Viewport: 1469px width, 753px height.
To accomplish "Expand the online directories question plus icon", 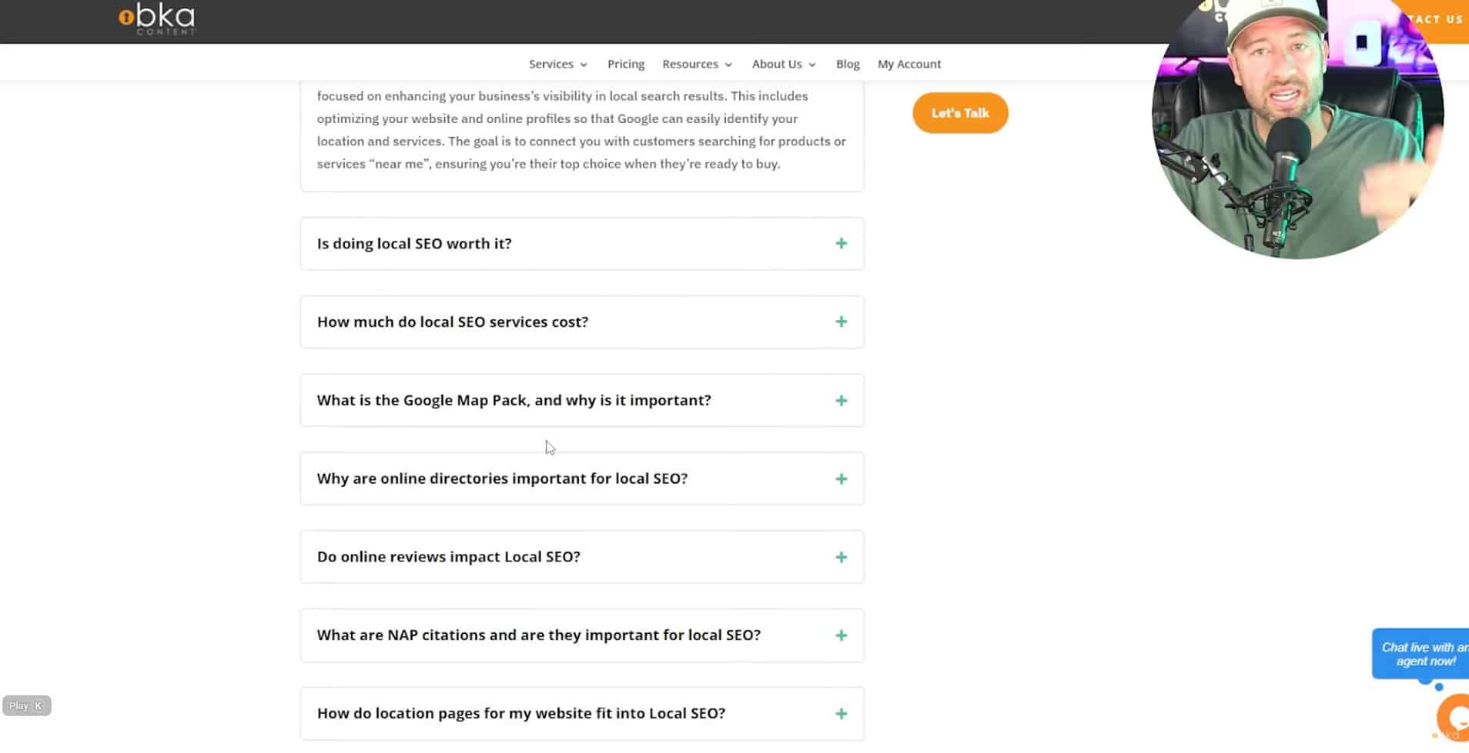I will [841, 478].
